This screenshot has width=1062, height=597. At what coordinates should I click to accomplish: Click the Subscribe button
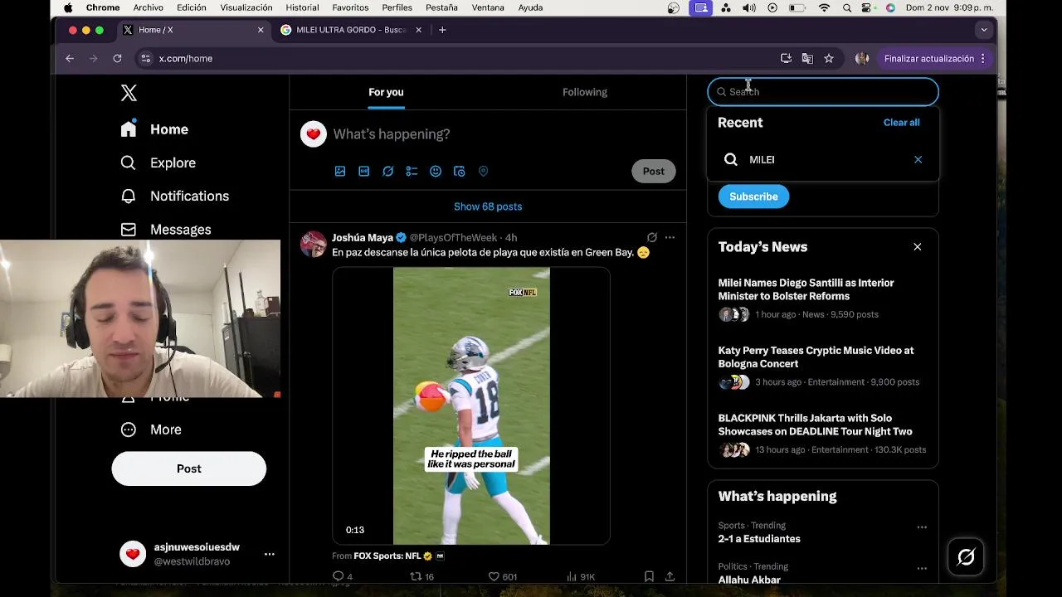pos(753,197)
